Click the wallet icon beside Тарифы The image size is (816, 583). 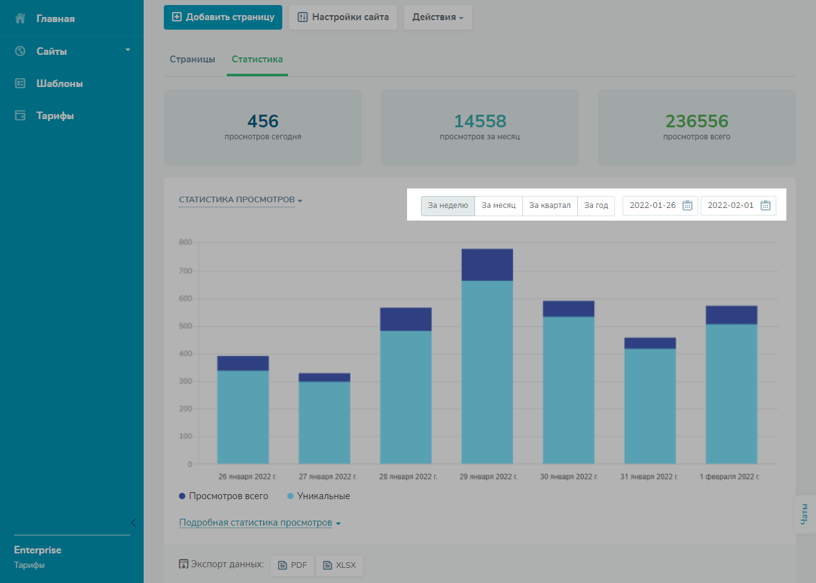(x=20, y=115)
